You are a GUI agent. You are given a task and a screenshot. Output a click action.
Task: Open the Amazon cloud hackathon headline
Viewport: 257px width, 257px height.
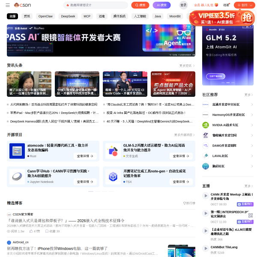[54, 105]
